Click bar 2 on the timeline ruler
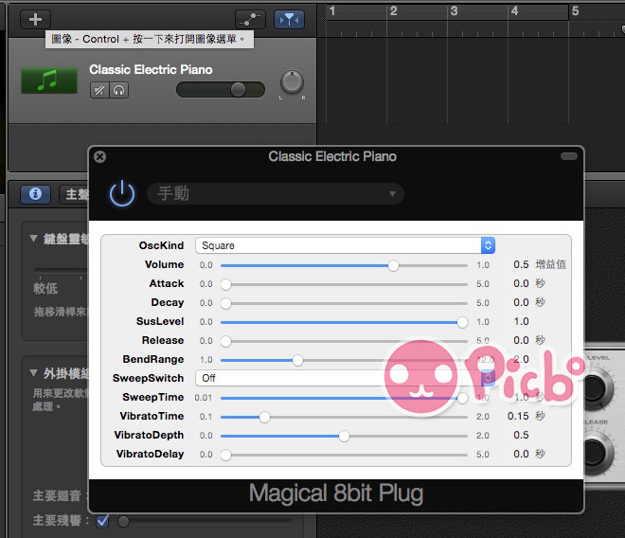Viewport: 625px width, 538px height. 393,11
